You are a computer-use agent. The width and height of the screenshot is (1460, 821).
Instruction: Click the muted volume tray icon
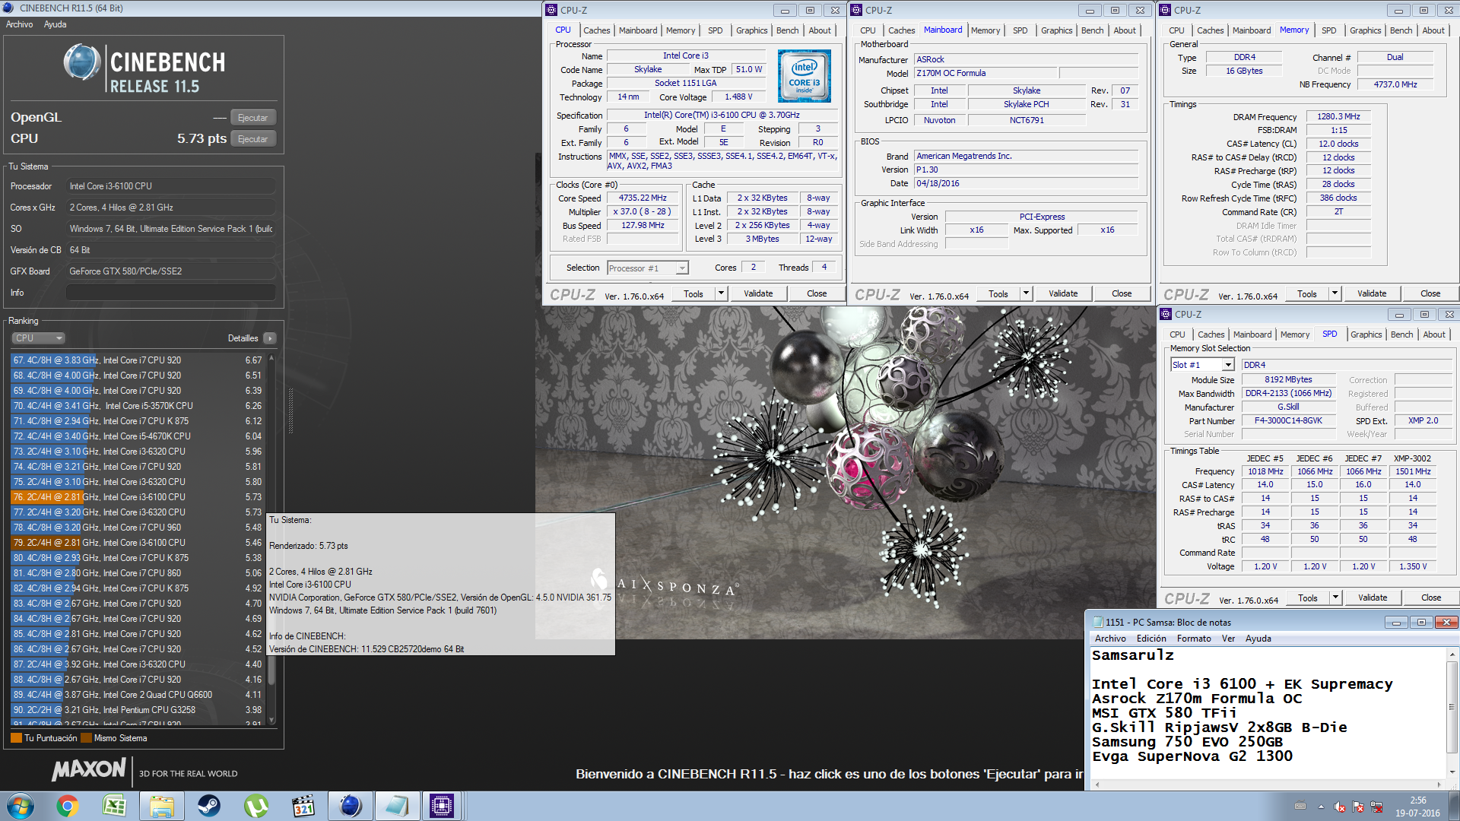tap(1339, 807)
